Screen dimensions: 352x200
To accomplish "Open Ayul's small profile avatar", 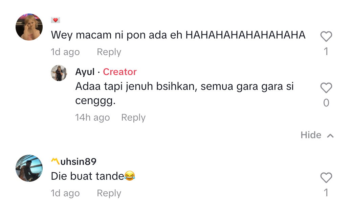I will pyautogui.click(x=59, y=73).
